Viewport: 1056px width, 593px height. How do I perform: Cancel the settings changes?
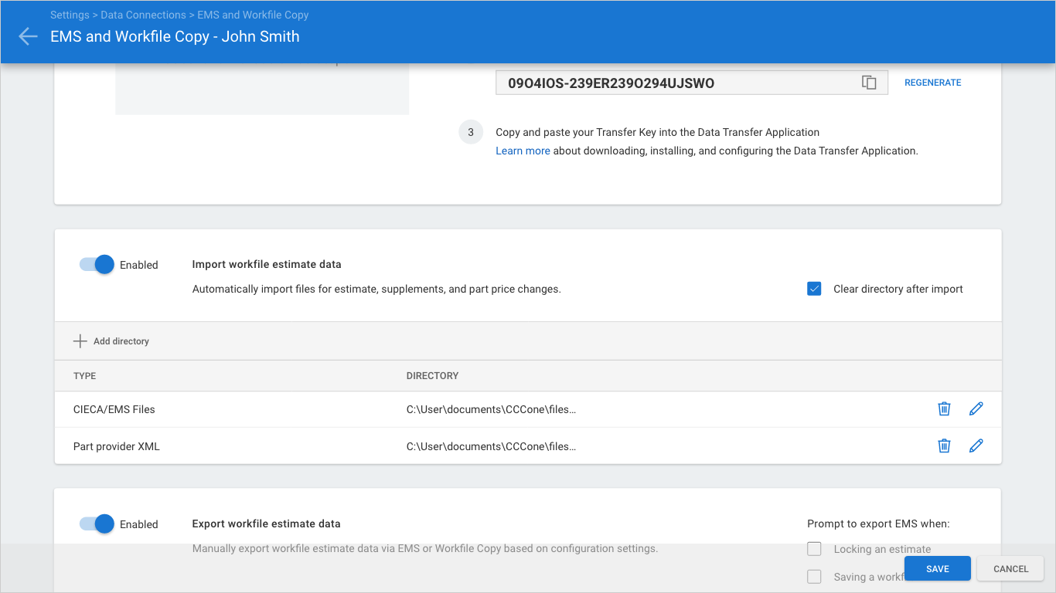tap(1011, 569)
